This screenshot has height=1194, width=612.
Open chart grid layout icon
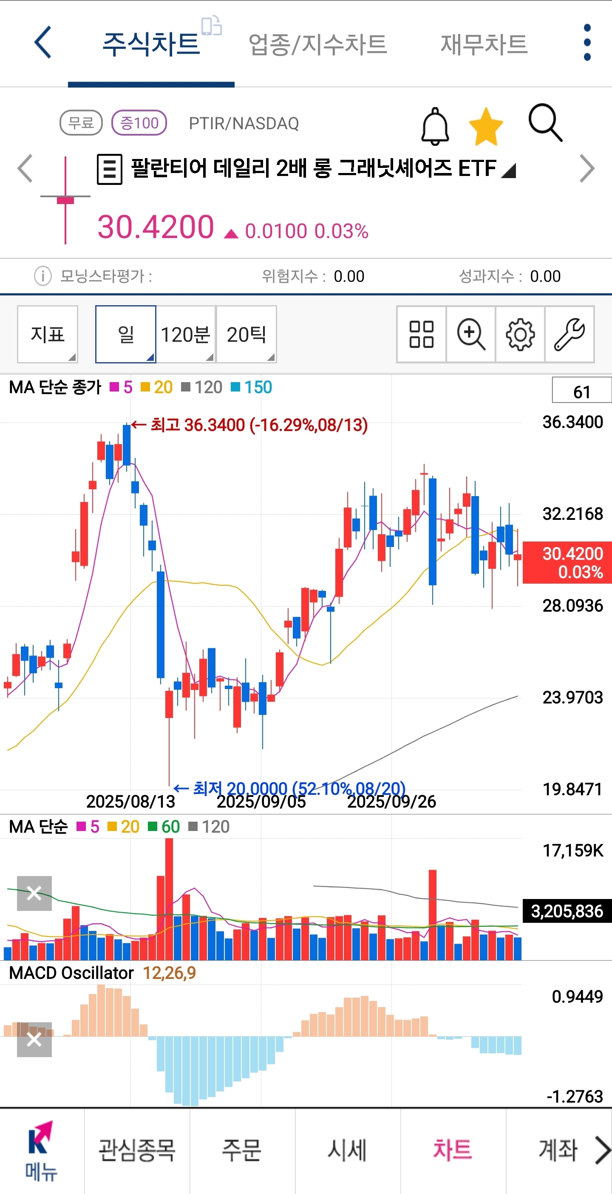(421, 334)
